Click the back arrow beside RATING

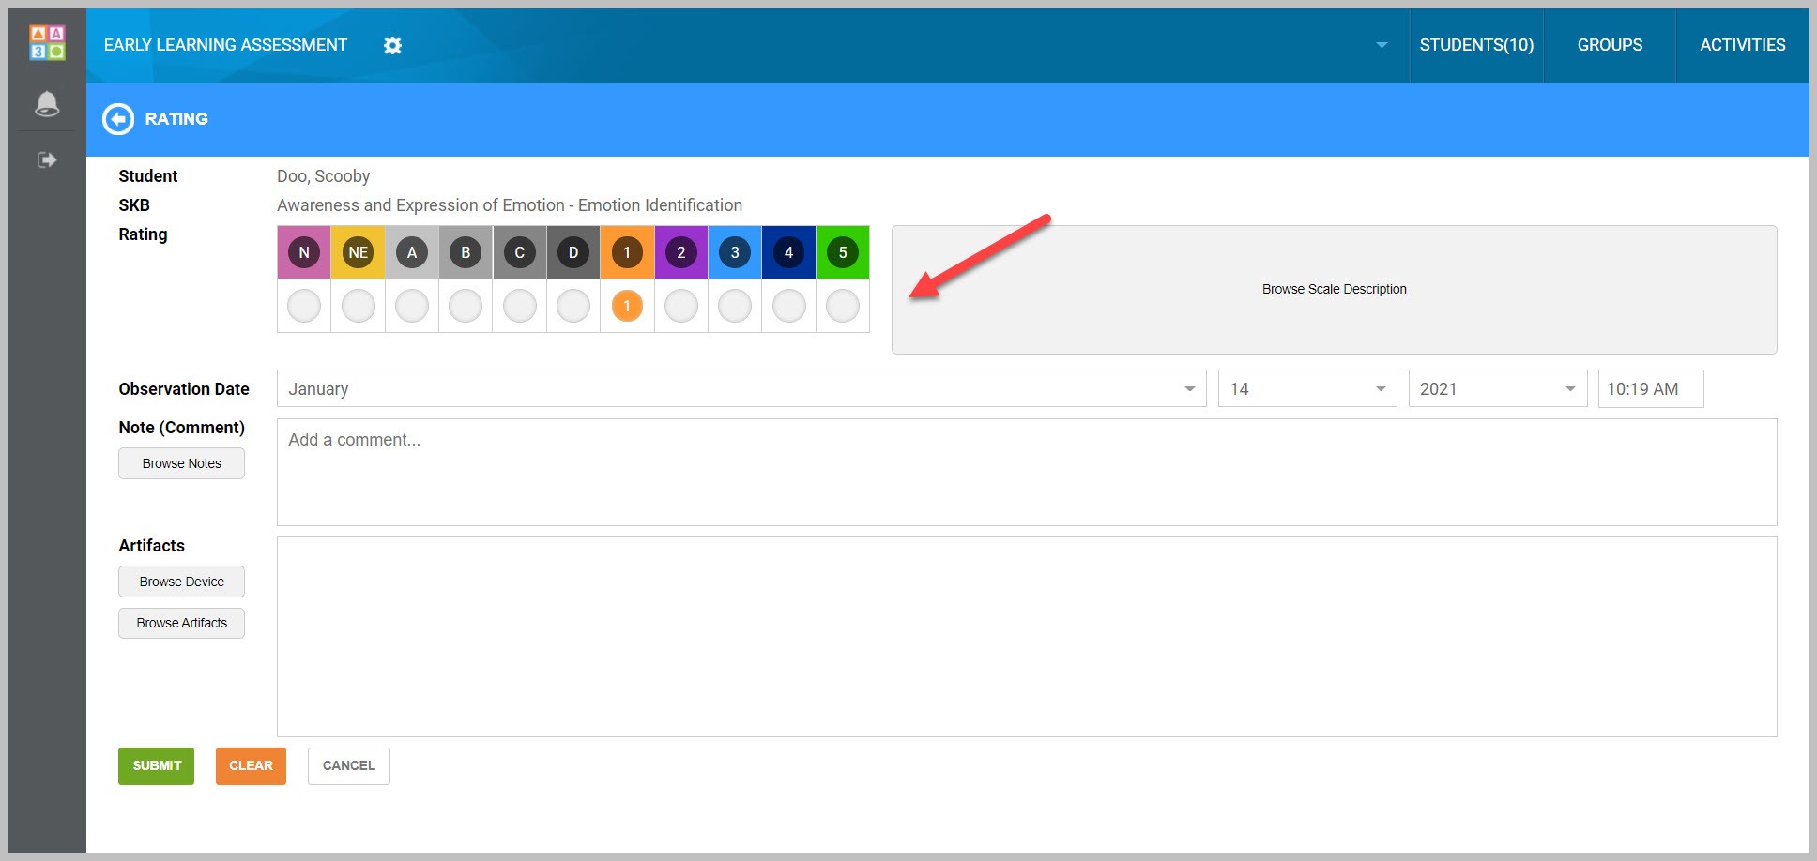118,119
